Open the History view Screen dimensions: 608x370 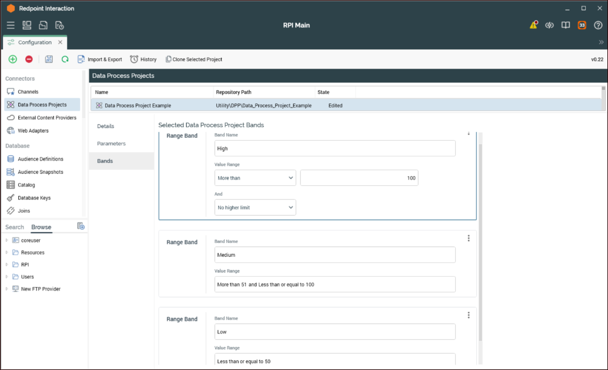click(x=143, y=59)
